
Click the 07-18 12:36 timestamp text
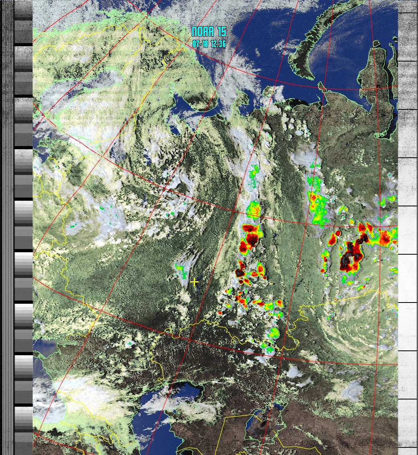click(209, 44)
